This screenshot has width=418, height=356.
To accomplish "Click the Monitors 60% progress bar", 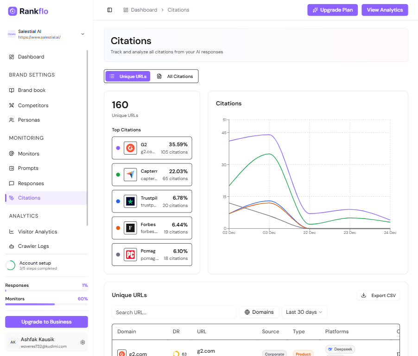I will [x=46, y=304].
